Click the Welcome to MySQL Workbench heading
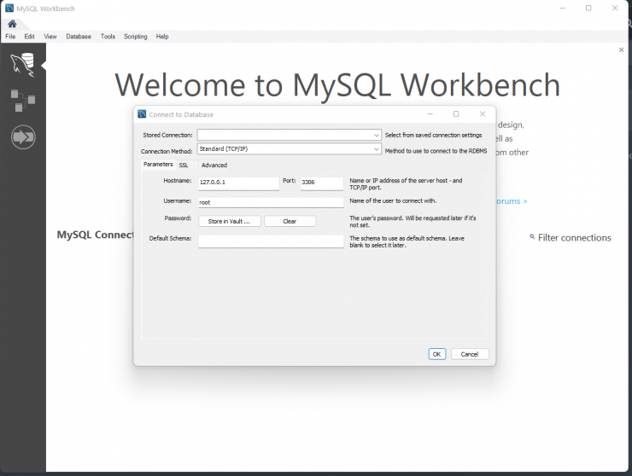This screenshot has height=476, width=632. (x=337, y=85)
